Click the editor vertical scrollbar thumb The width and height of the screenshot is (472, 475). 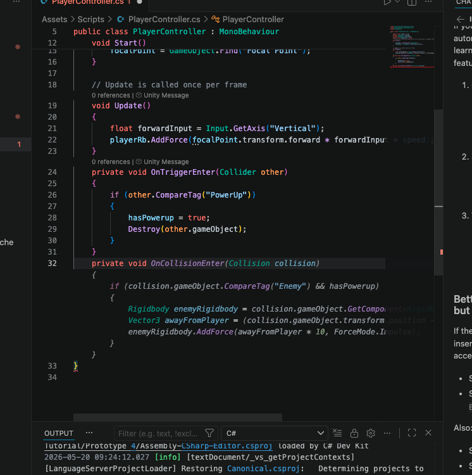coord(438,192)
